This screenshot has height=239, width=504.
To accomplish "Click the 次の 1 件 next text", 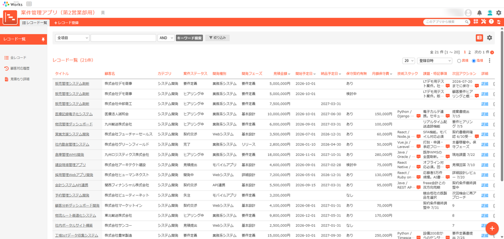I will pos(482,52).
